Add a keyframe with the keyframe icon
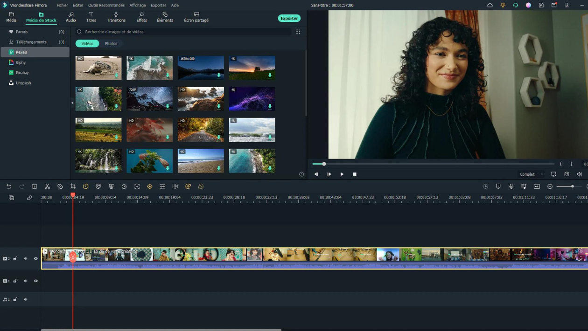The height and width of the screenshot is (331, 588). tap(149, 186)
